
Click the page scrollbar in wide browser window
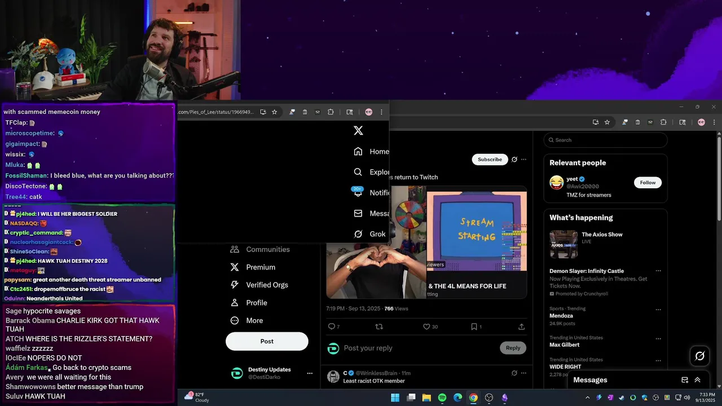tap(719, 178)
